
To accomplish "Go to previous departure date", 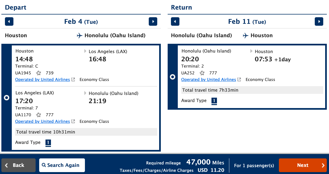I will [9, 22].
